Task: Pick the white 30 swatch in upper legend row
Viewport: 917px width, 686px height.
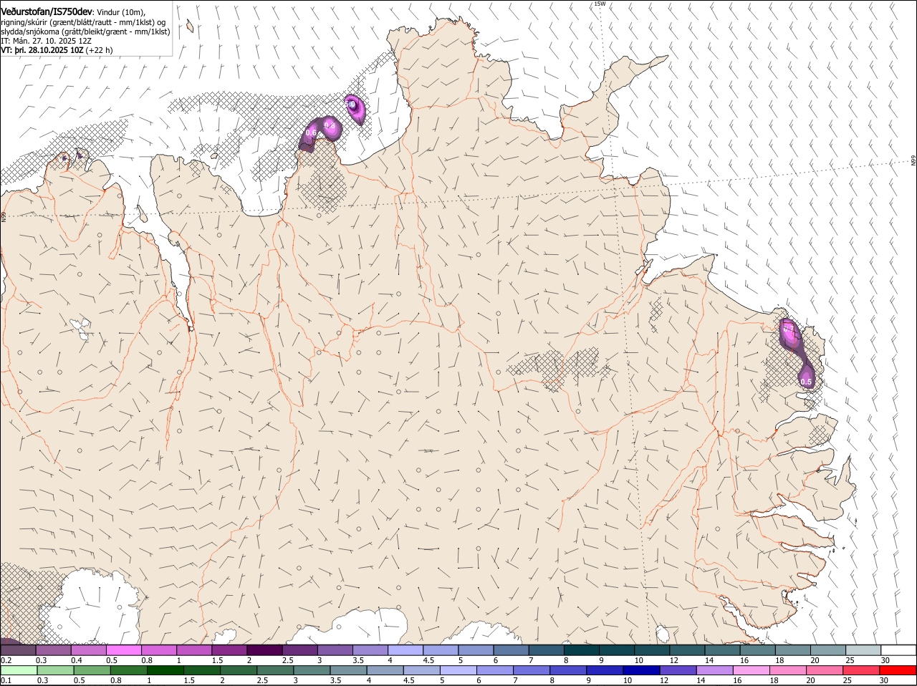Action: 898,650
